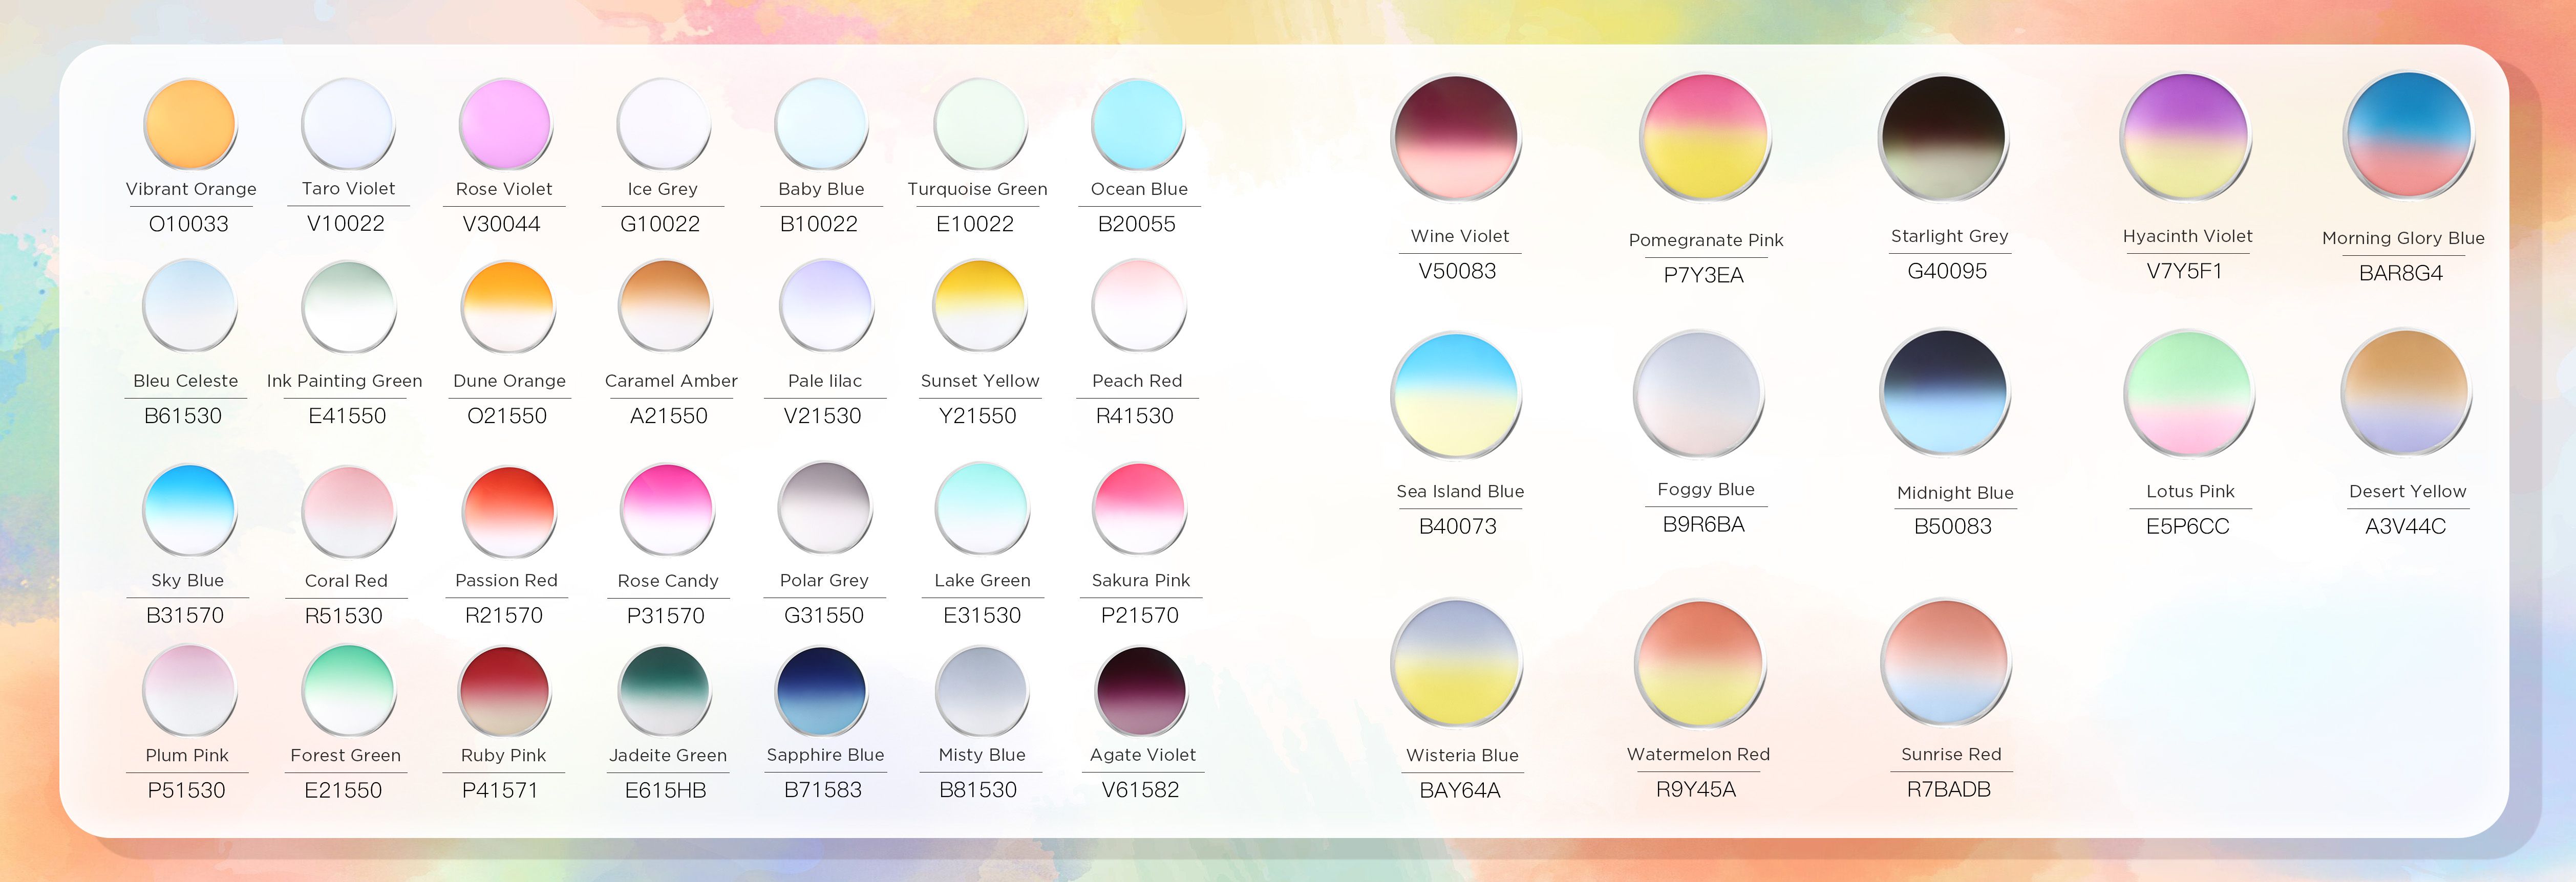
Task: Click the code G31550
Action: click(824, 615)
